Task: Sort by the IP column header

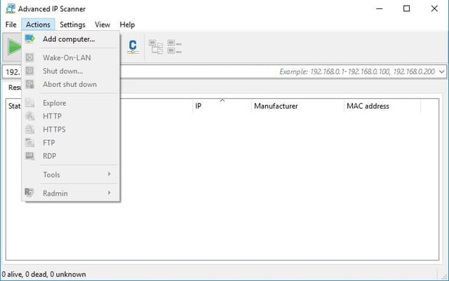Action: (x=222, y=106)
